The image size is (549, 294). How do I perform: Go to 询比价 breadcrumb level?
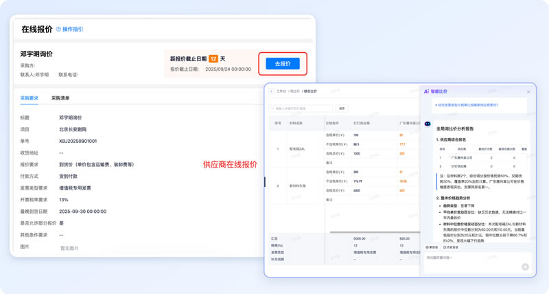[294, 91]
